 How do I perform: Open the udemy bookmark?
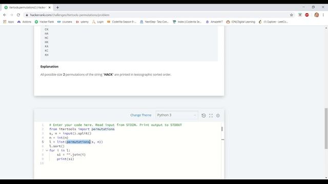(82, 21)
